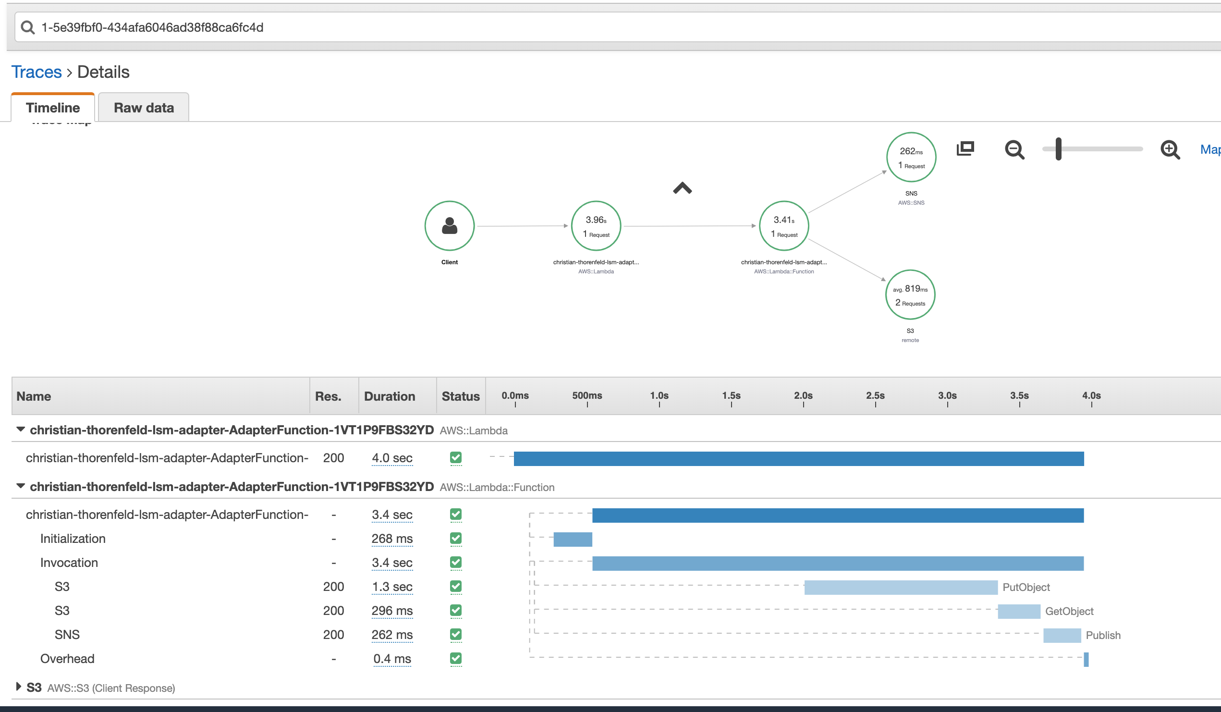1221x712 pixels.
Task: Click the zoom in magnifier icon
Action: click(x=1170, y=149)
